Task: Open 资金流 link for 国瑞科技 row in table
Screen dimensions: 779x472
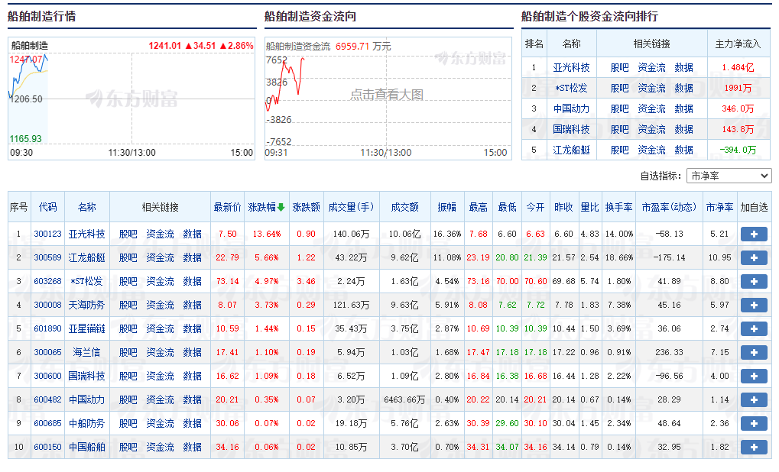Action: (160, 377)
